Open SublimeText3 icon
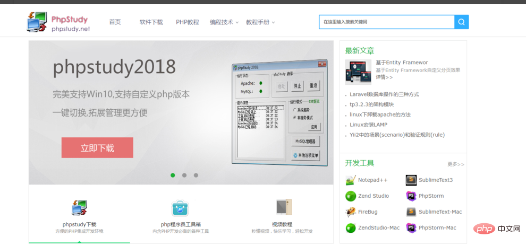The width and height of the screenshot is (526, 246). point(411,180)
